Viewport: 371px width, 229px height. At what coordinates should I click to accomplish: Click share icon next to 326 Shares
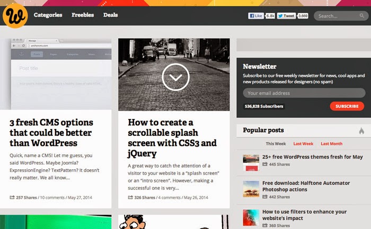point(130,198)
